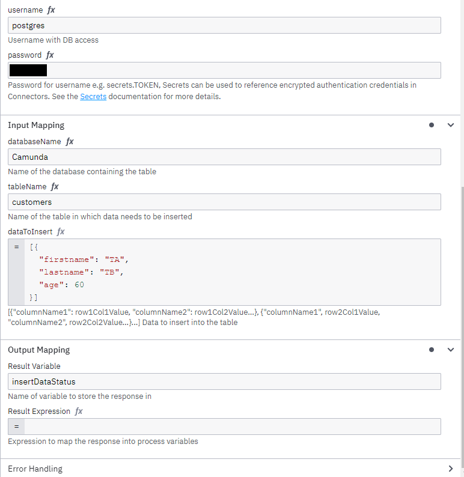Click the Input Mapping section header
This screenshot has width=464, height=477.
tap(36, 126)
